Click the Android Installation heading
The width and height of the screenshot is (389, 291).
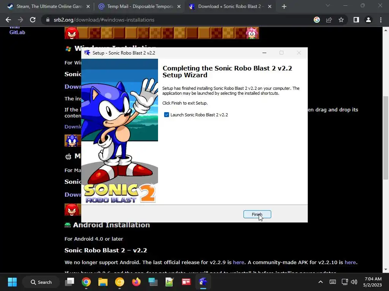(111, 225)
